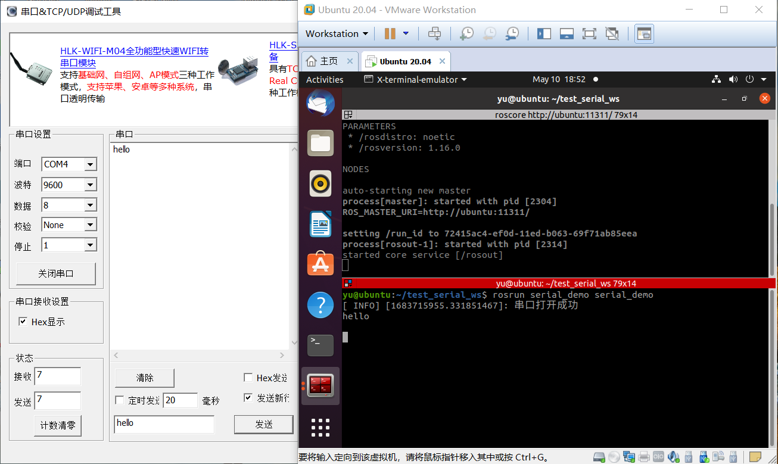Click the serial receive area vertical scrollbar
The height and width of the screenshot is (464, 778).
[293, 245]
